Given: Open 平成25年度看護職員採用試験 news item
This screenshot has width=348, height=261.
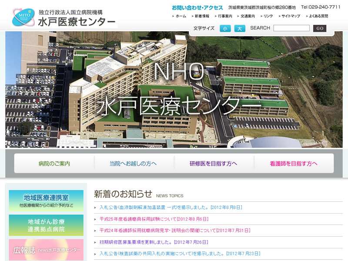Looking at the screenshot, I should click(x=154, y=219).
